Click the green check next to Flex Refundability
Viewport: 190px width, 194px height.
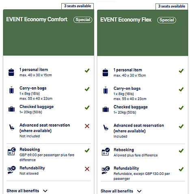tap(181, 169)
